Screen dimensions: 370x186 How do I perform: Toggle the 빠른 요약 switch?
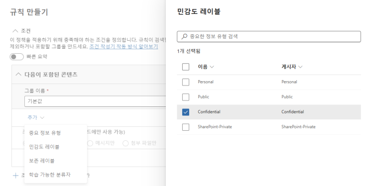(x=17, y=57)
